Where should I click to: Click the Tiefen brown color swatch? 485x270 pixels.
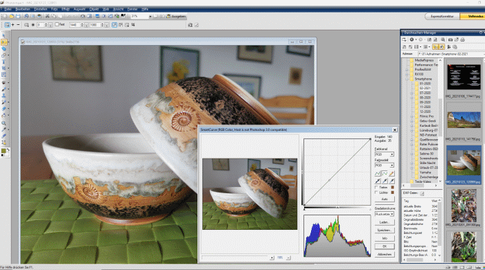pyautogui.click(x=393, y=187)
